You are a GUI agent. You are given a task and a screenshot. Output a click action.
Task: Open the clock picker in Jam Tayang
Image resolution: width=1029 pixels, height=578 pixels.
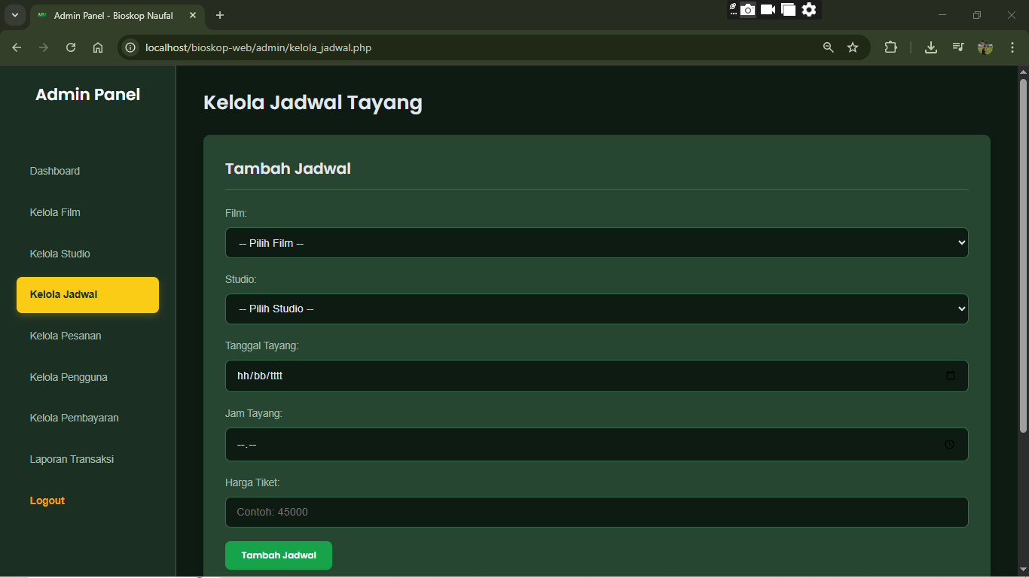(949, 445)
